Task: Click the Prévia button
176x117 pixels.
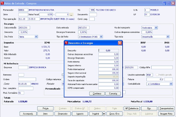Action: (45, 109)
